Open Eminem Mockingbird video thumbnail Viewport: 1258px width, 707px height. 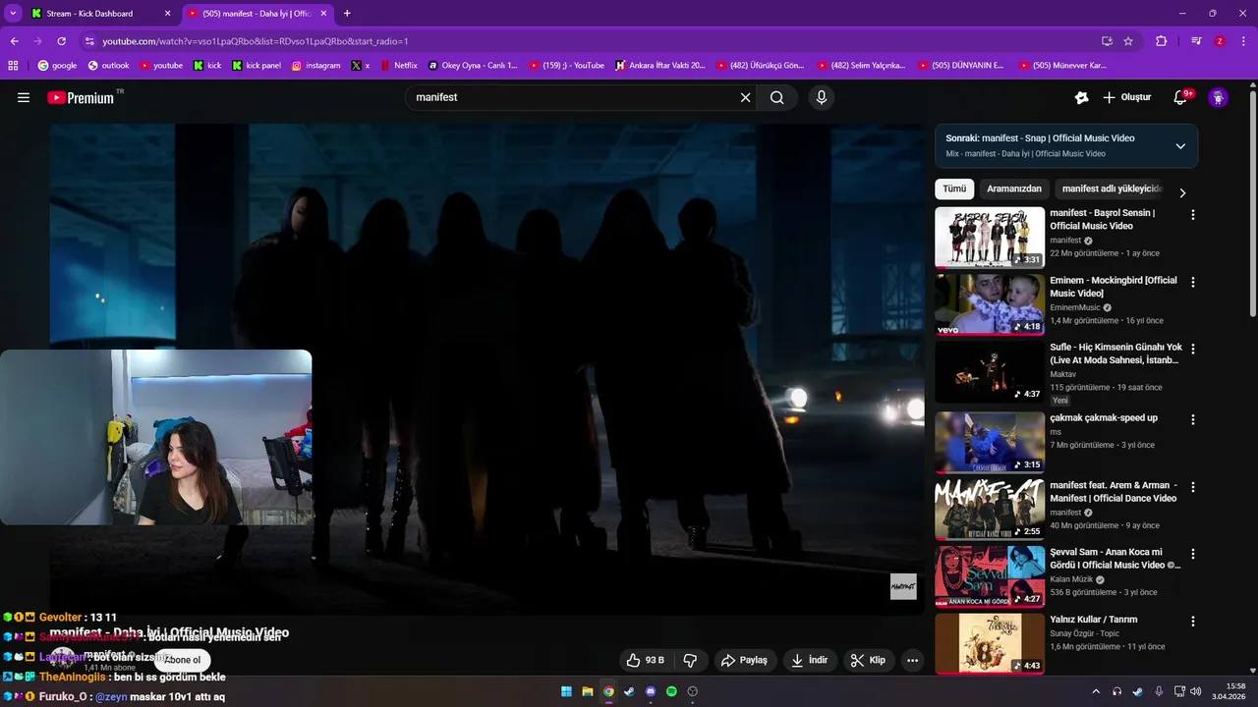pos(989,304)
